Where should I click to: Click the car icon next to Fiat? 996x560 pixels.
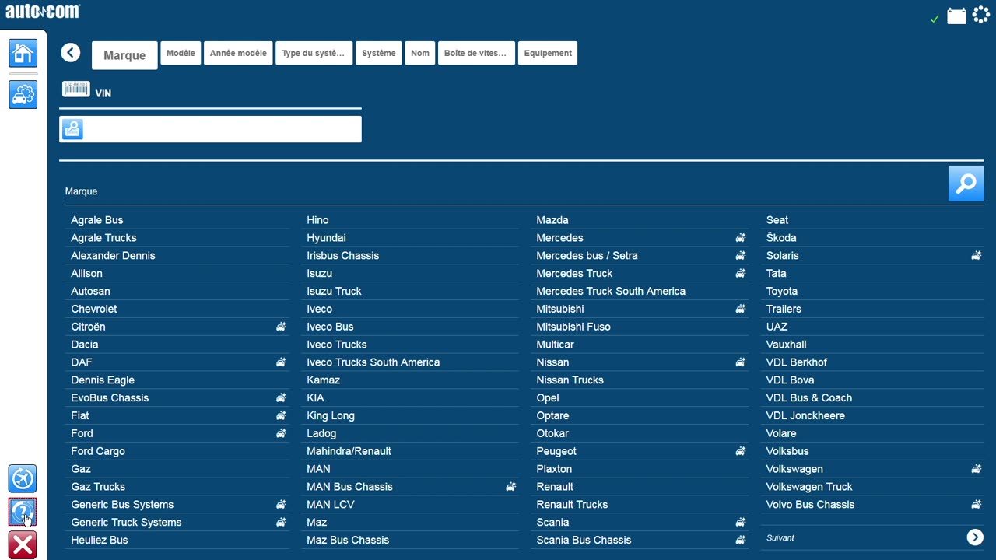(281, 415)
